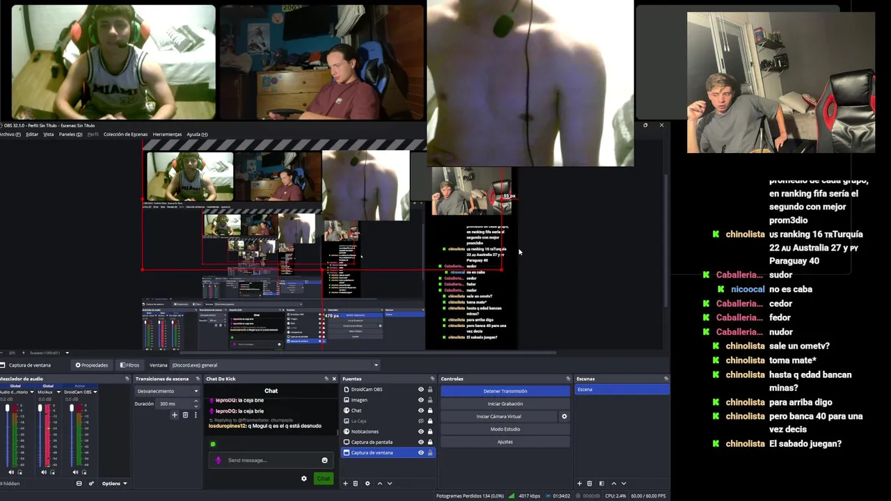
Task: Toggle monitoring icon for DroidCam OBS channel
Action: 84,472
